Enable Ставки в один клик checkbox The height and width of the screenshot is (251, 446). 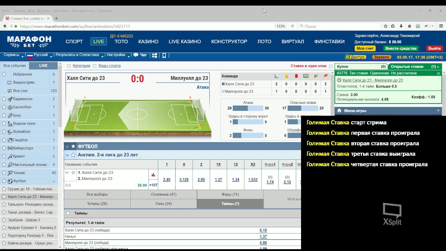[331, 66]
